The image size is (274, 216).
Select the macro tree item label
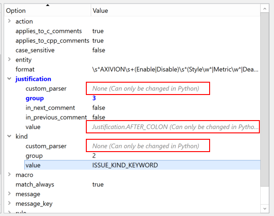coord(24,175)
